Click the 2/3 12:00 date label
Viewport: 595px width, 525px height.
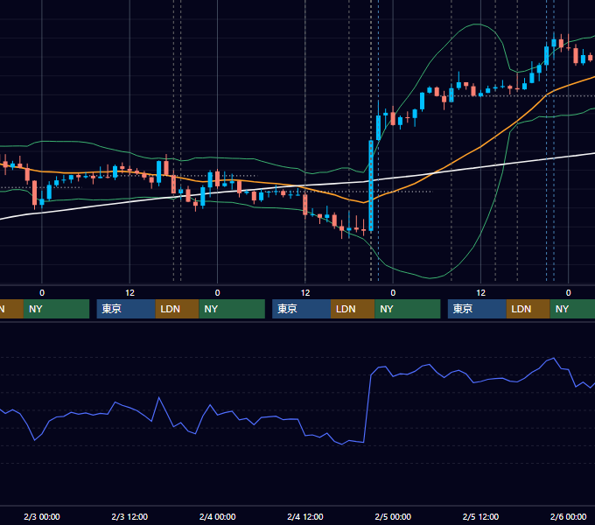pos(129,516)
